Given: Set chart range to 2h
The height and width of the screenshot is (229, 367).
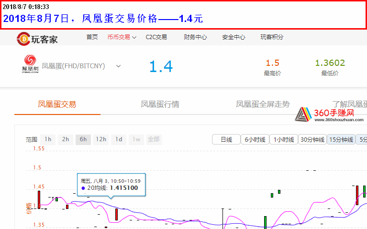Looking at the screenshot, I should tap(66, 140).
